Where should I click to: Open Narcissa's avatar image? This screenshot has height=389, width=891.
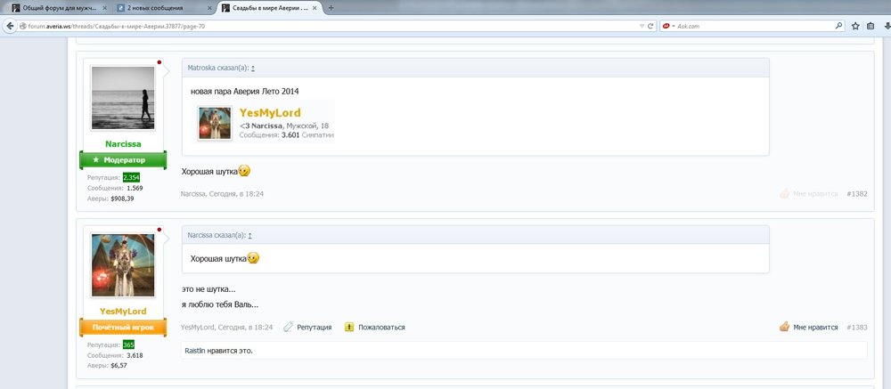pos(123,98)
